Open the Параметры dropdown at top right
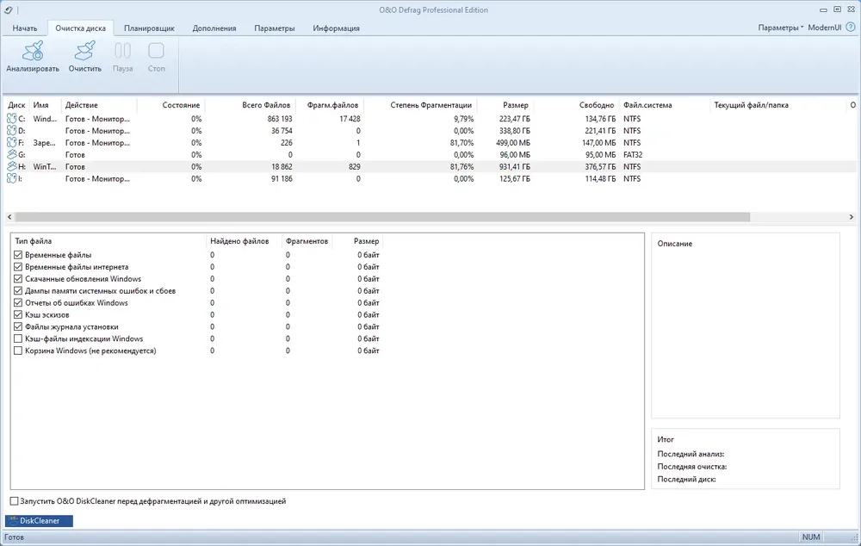The image size is (861, 546). 780,28
